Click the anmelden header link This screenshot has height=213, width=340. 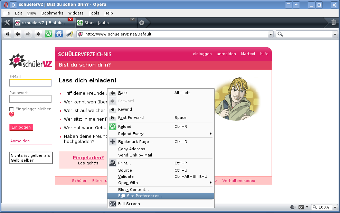226,54
